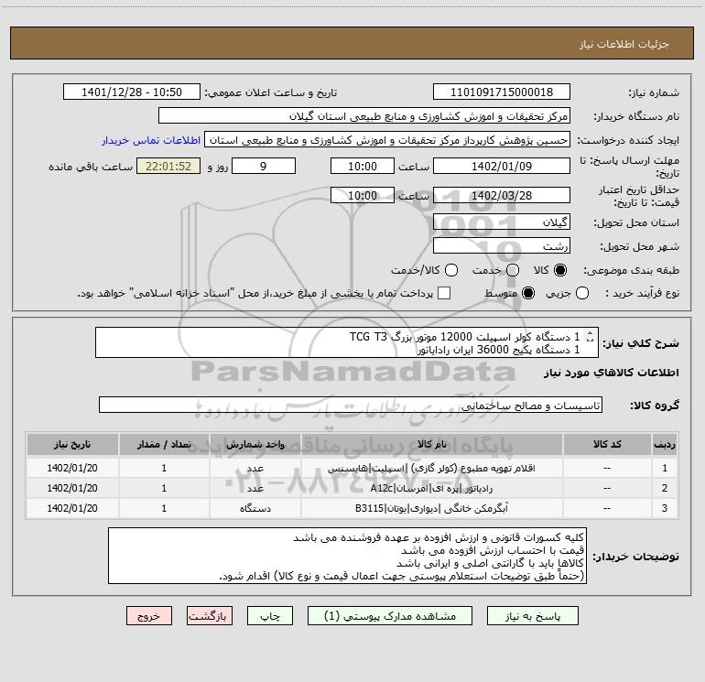Screen dimensions: 705x682
Task: Click the 'جزئیات اطلاعات نیاز' page header
Action: pyautogui.click(x=624, y=44)
